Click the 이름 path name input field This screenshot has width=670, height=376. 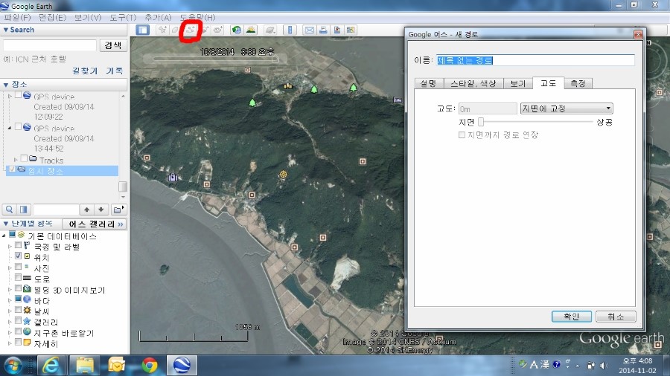point(535,60)
